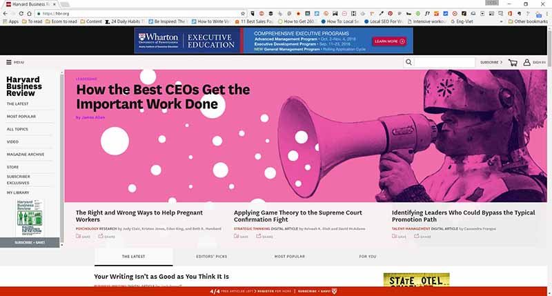The height and width of the screenshot is (296, 552).
Task: Bookmark this page with the star icon
Action: click(x=243, y=13)
